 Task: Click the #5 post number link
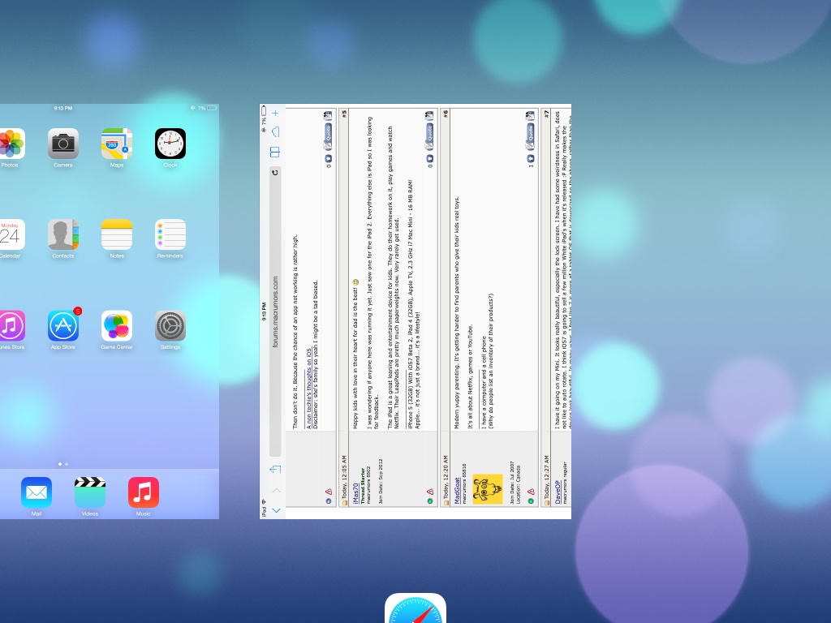point(344,113)
